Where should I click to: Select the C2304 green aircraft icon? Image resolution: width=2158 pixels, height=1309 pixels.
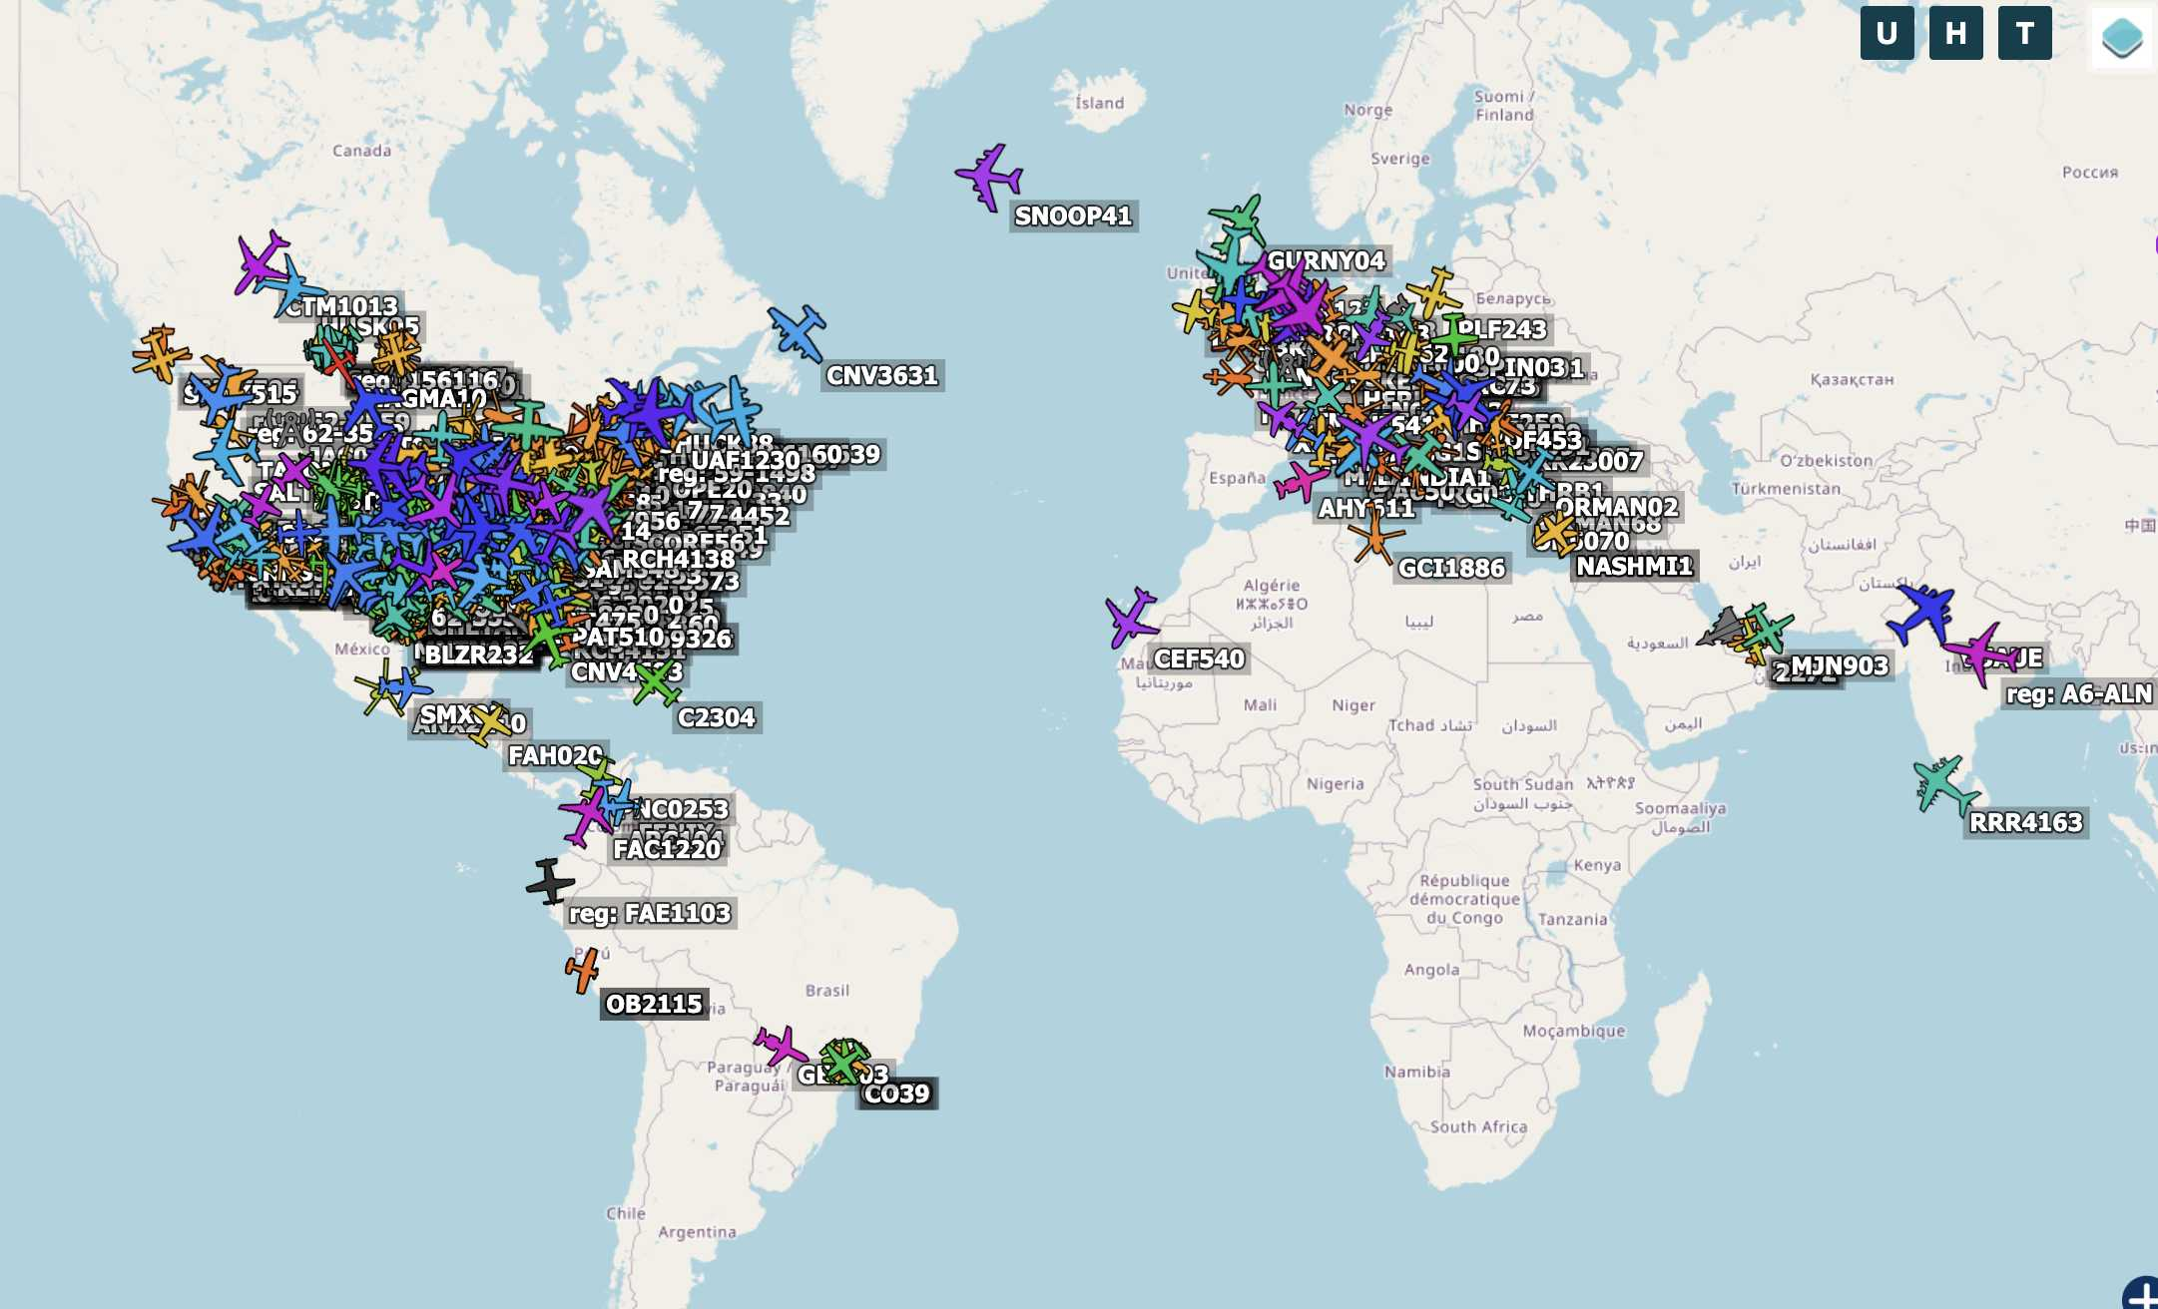[656, 683]
